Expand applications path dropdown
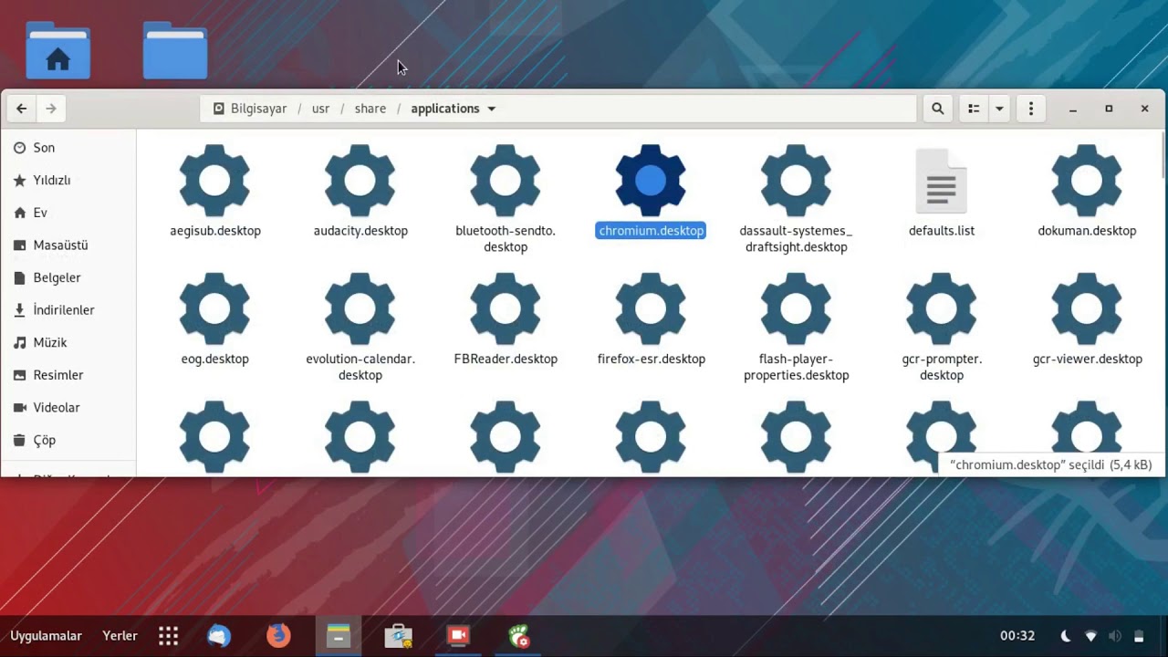 491,109
